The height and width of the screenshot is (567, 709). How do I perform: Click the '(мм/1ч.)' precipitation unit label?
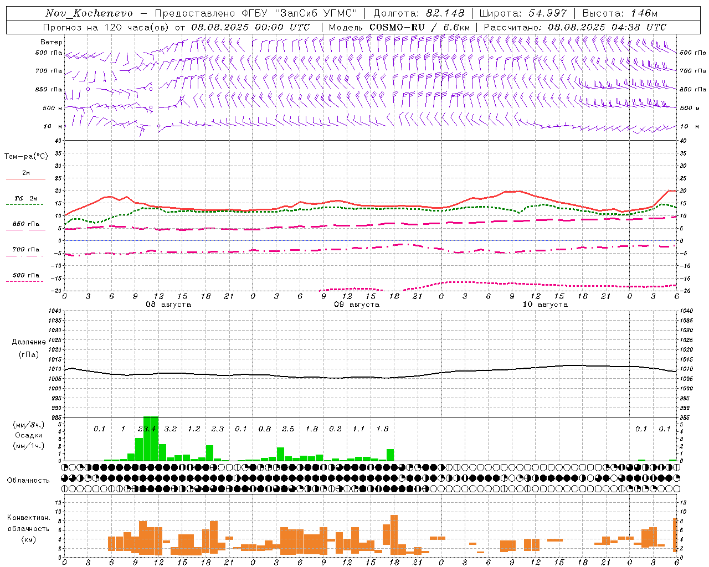coord(28,446)
